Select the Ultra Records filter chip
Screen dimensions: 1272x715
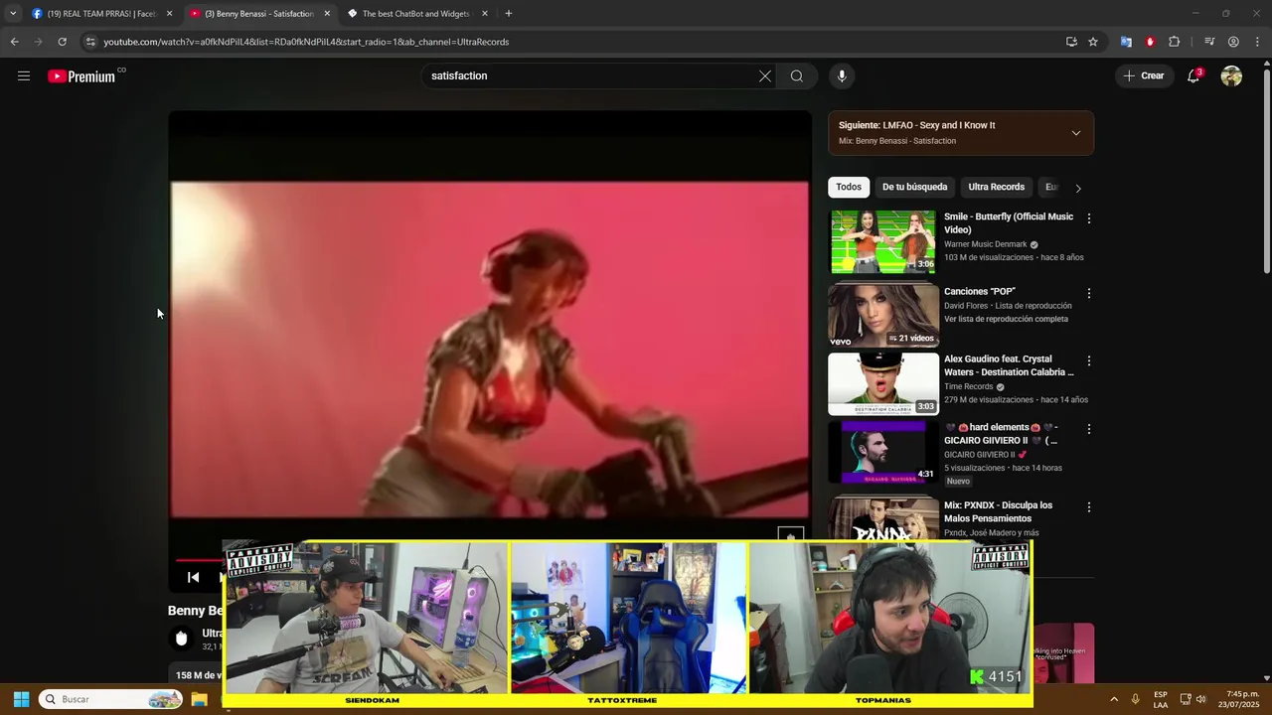point(996,187)
